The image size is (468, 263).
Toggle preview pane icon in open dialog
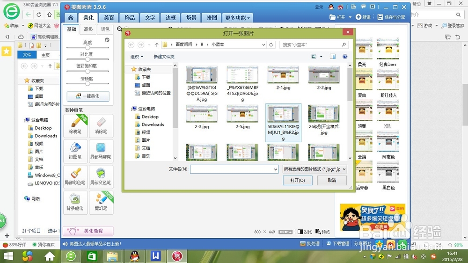point(332,57)
